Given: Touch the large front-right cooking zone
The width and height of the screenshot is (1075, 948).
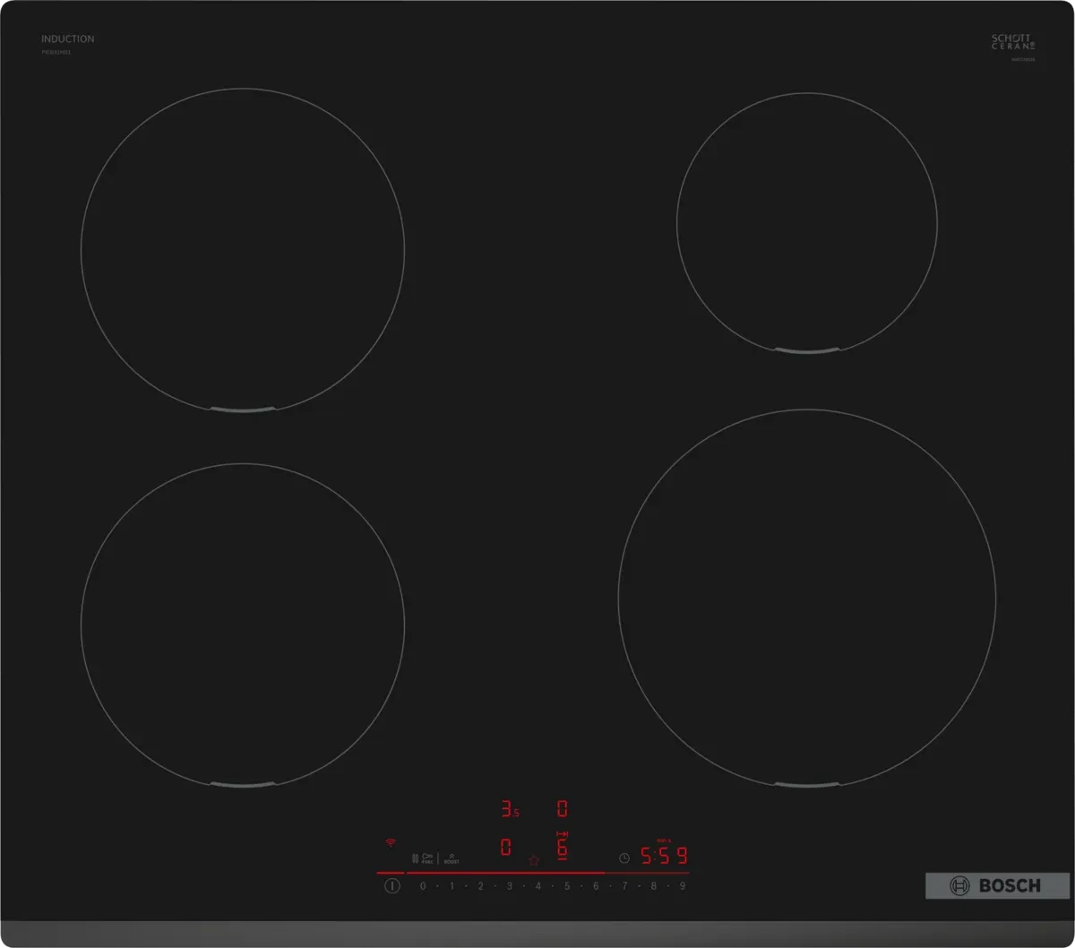Looking at the screenshot, I should tap(806, 598).
